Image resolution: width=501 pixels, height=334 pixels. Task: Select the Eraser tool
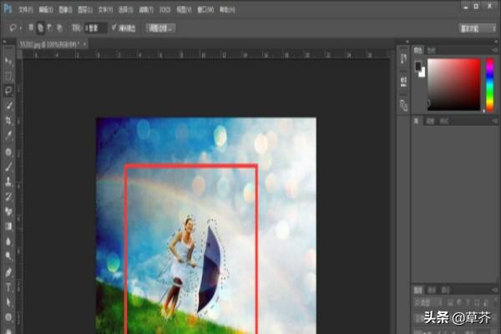click(x=8, y=211)
